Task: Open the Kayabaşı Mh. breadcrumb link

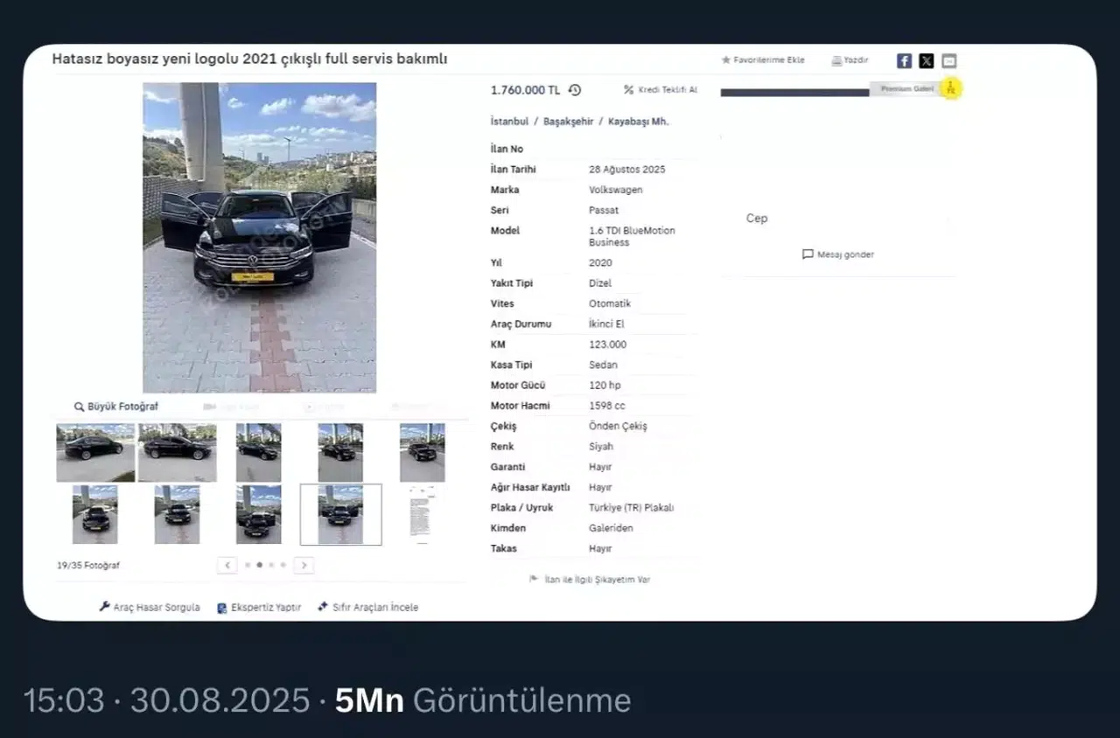Action: pyautogui.click(x=639, y=122)
